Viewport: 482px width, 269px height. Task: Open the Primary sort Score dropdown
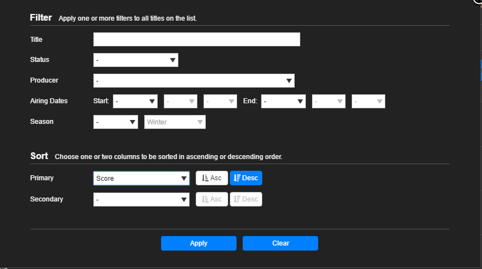point(141,179)
